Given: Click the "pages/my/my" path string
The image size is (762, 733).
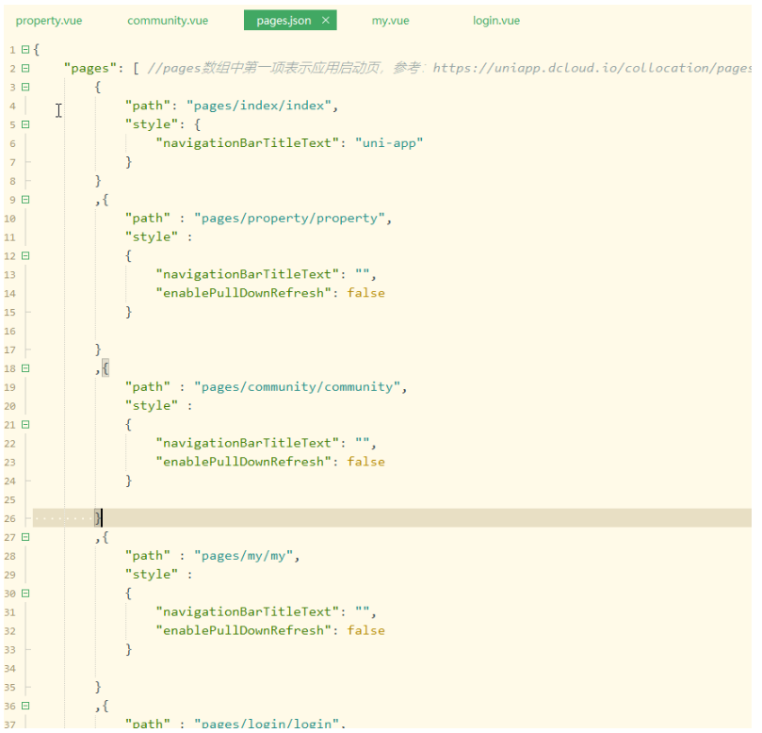Looking at the screenshot, I should pos(243,556).
